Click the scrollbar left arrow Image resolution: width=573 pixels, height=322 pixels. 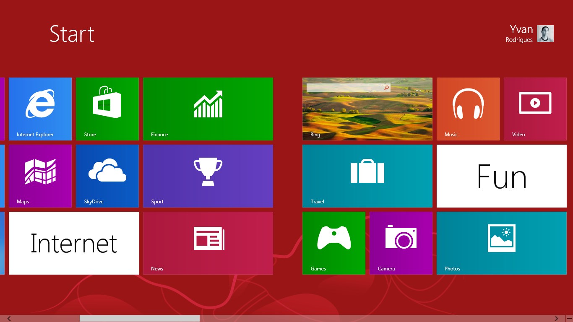pos(9,319)
